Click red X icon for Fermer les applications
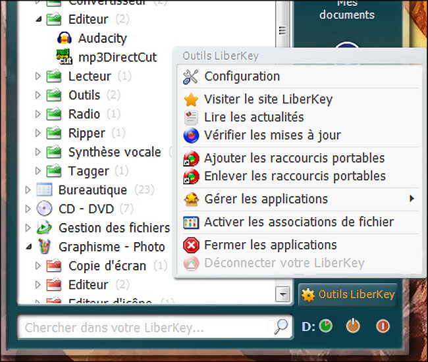The width and height of the screenshot is (428, 362). [191, 246]
